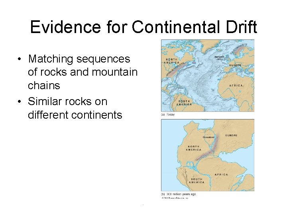
Task: Click the 300 million years ago map image
Action: 208,155
